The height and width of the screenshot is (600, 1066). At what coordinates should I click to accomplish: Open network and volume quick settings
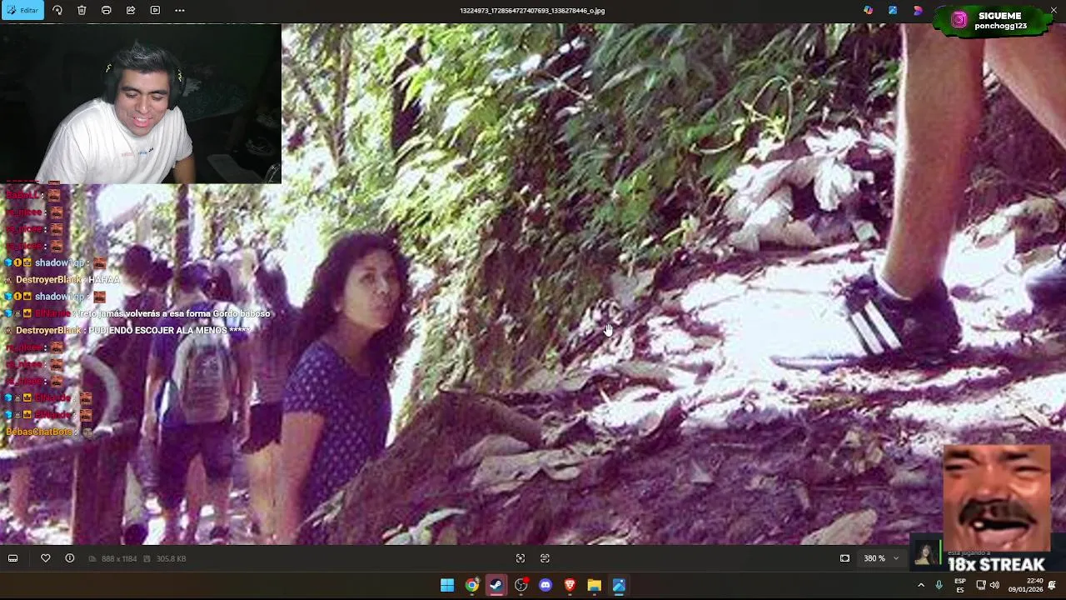(x=988, y=585)
